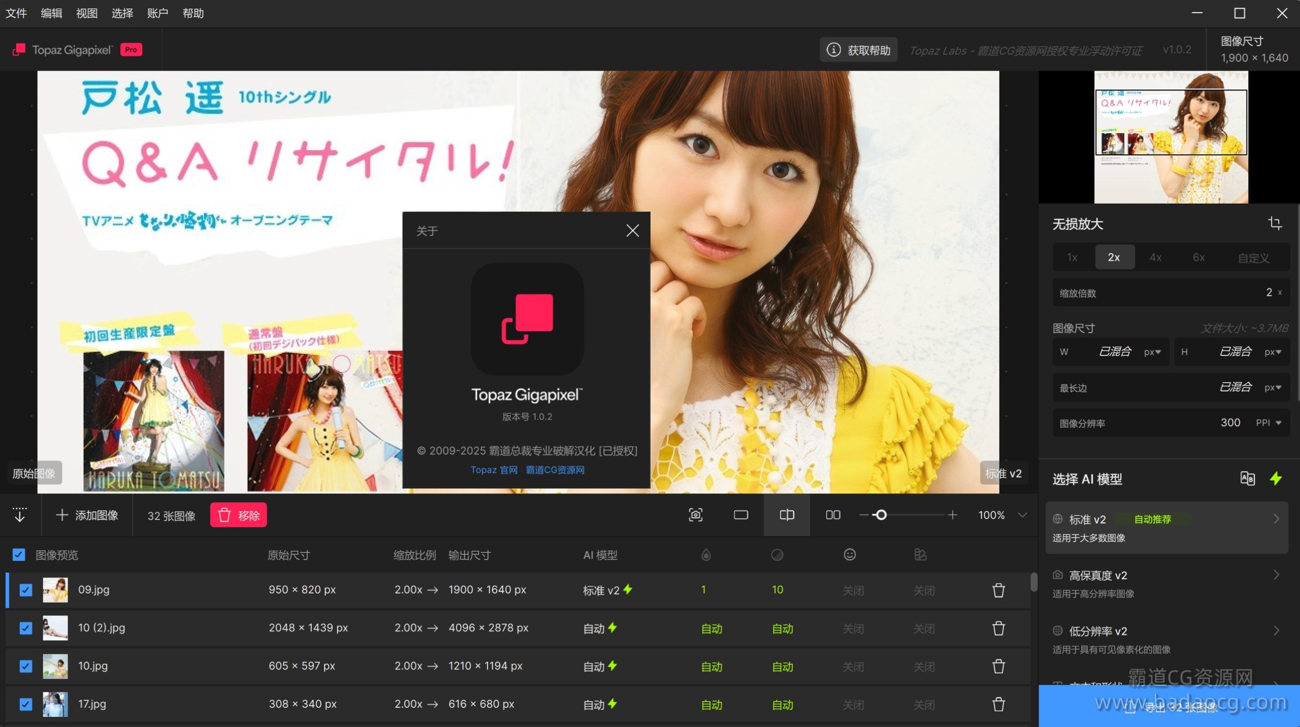Open the PPI unit dropdown
Image resolution: width=1300 pixels, height=727 pixels.
pos(1269,423)
